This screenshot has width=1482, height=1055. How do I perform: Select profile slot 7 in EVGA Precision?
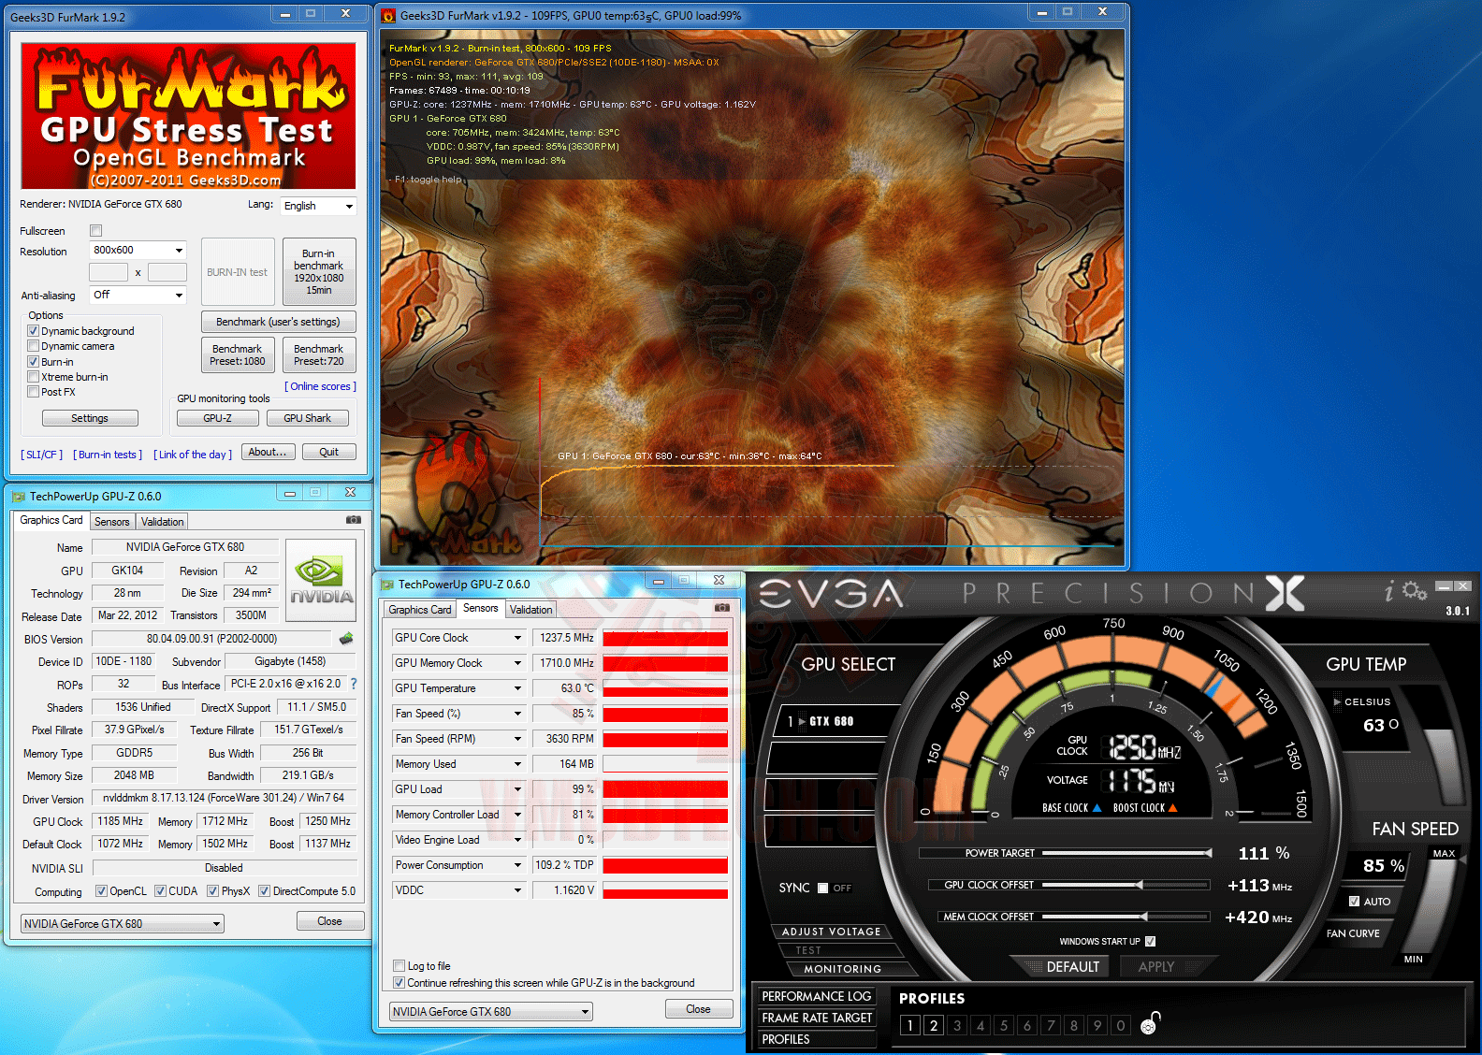tap(1050, 1025)
